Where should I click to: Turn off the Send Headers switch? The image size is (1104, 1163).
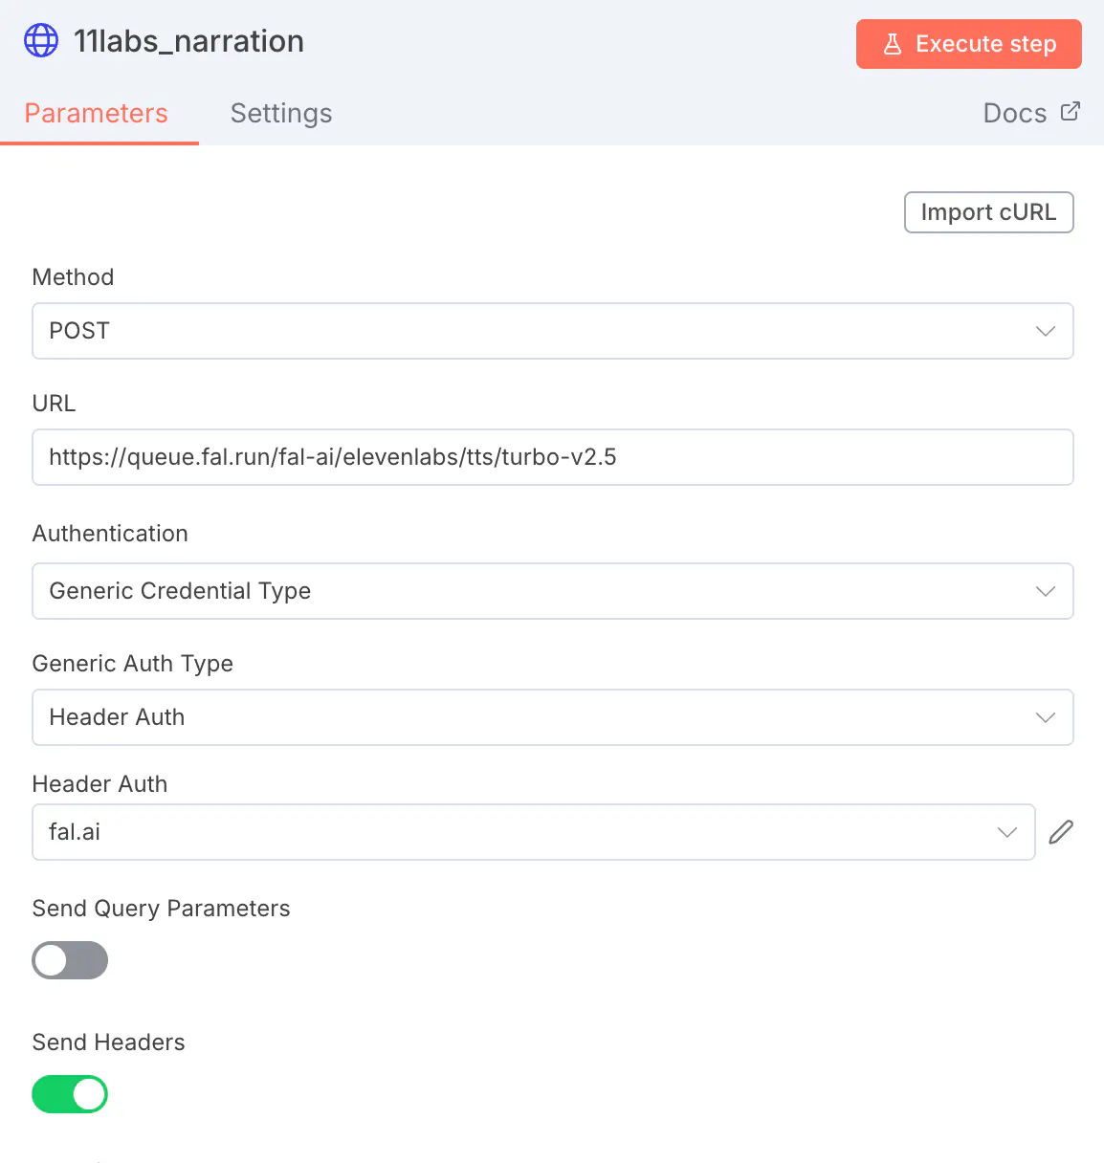point(70,1094)
